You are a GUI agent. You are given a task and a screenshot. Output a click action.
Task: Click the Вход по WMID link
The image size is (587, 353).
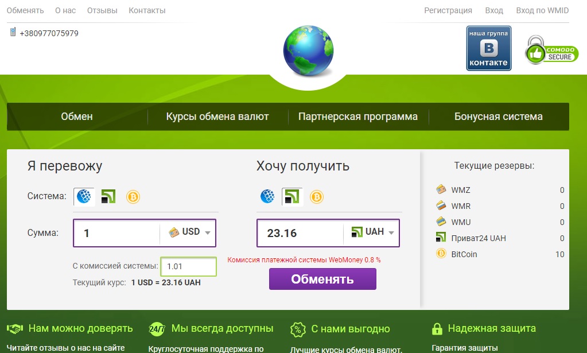tap(542, 10)
